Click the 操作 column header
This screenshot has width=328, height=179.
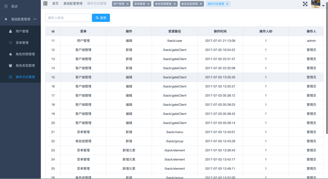click(129, 31)
